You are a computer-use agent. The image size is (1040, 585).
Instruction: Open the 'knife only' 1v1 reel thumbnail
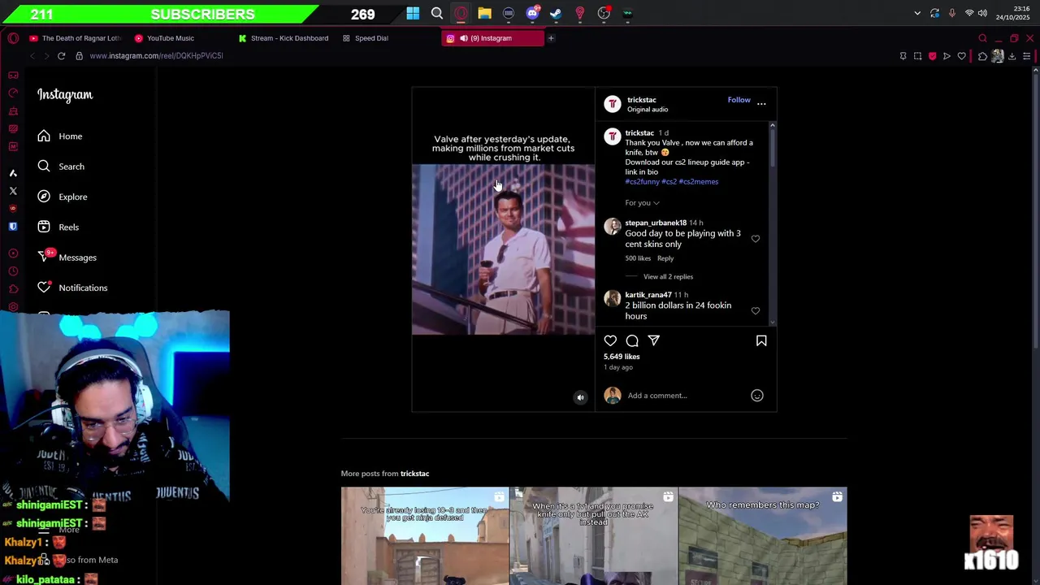pyautogui.click(x=594, y=536)
